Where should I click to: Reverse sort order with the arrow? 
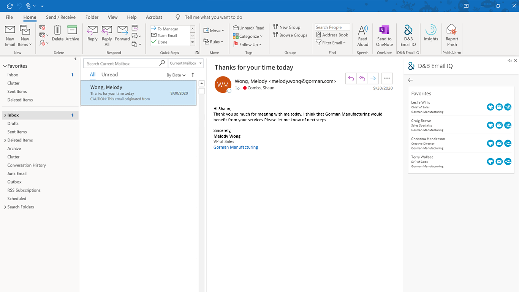[x=193, y=75]
